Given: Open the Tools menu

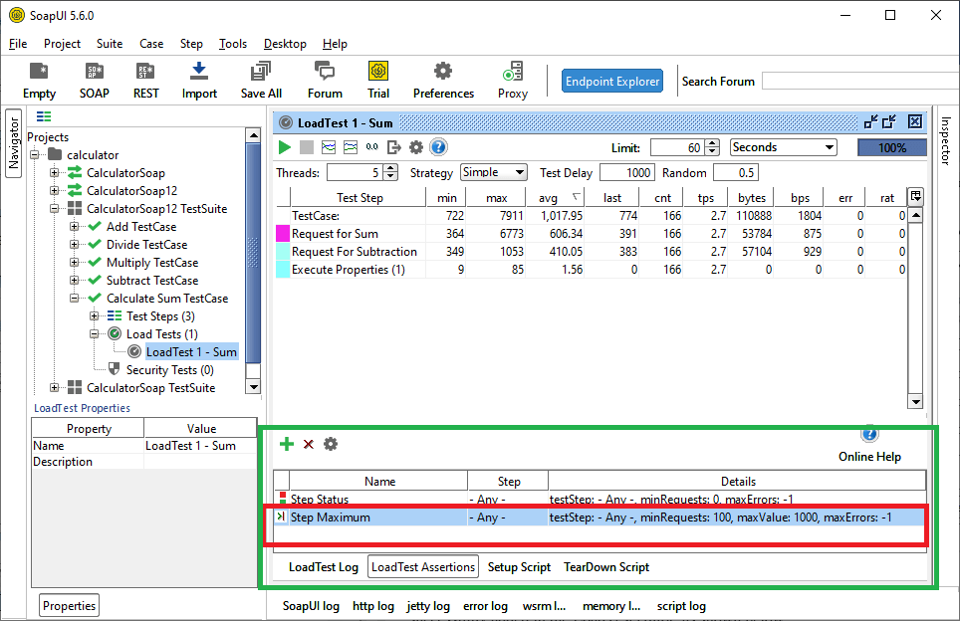Looking at the screenshot, I should click(x=233, y=44).
